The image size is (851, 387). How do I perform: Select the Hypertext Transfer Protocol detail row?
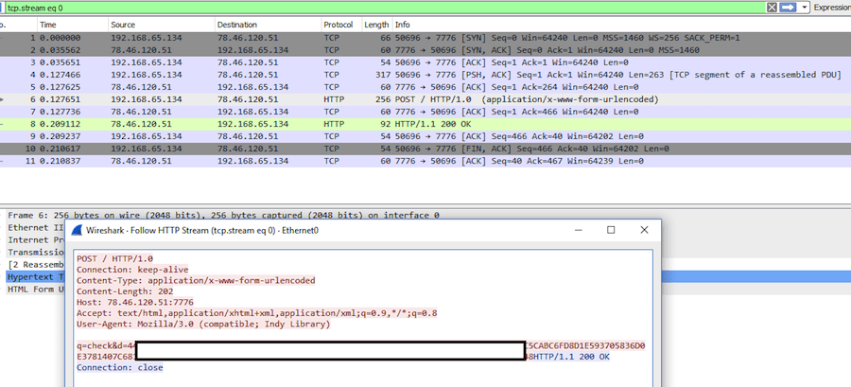click(x=34, y=277)
